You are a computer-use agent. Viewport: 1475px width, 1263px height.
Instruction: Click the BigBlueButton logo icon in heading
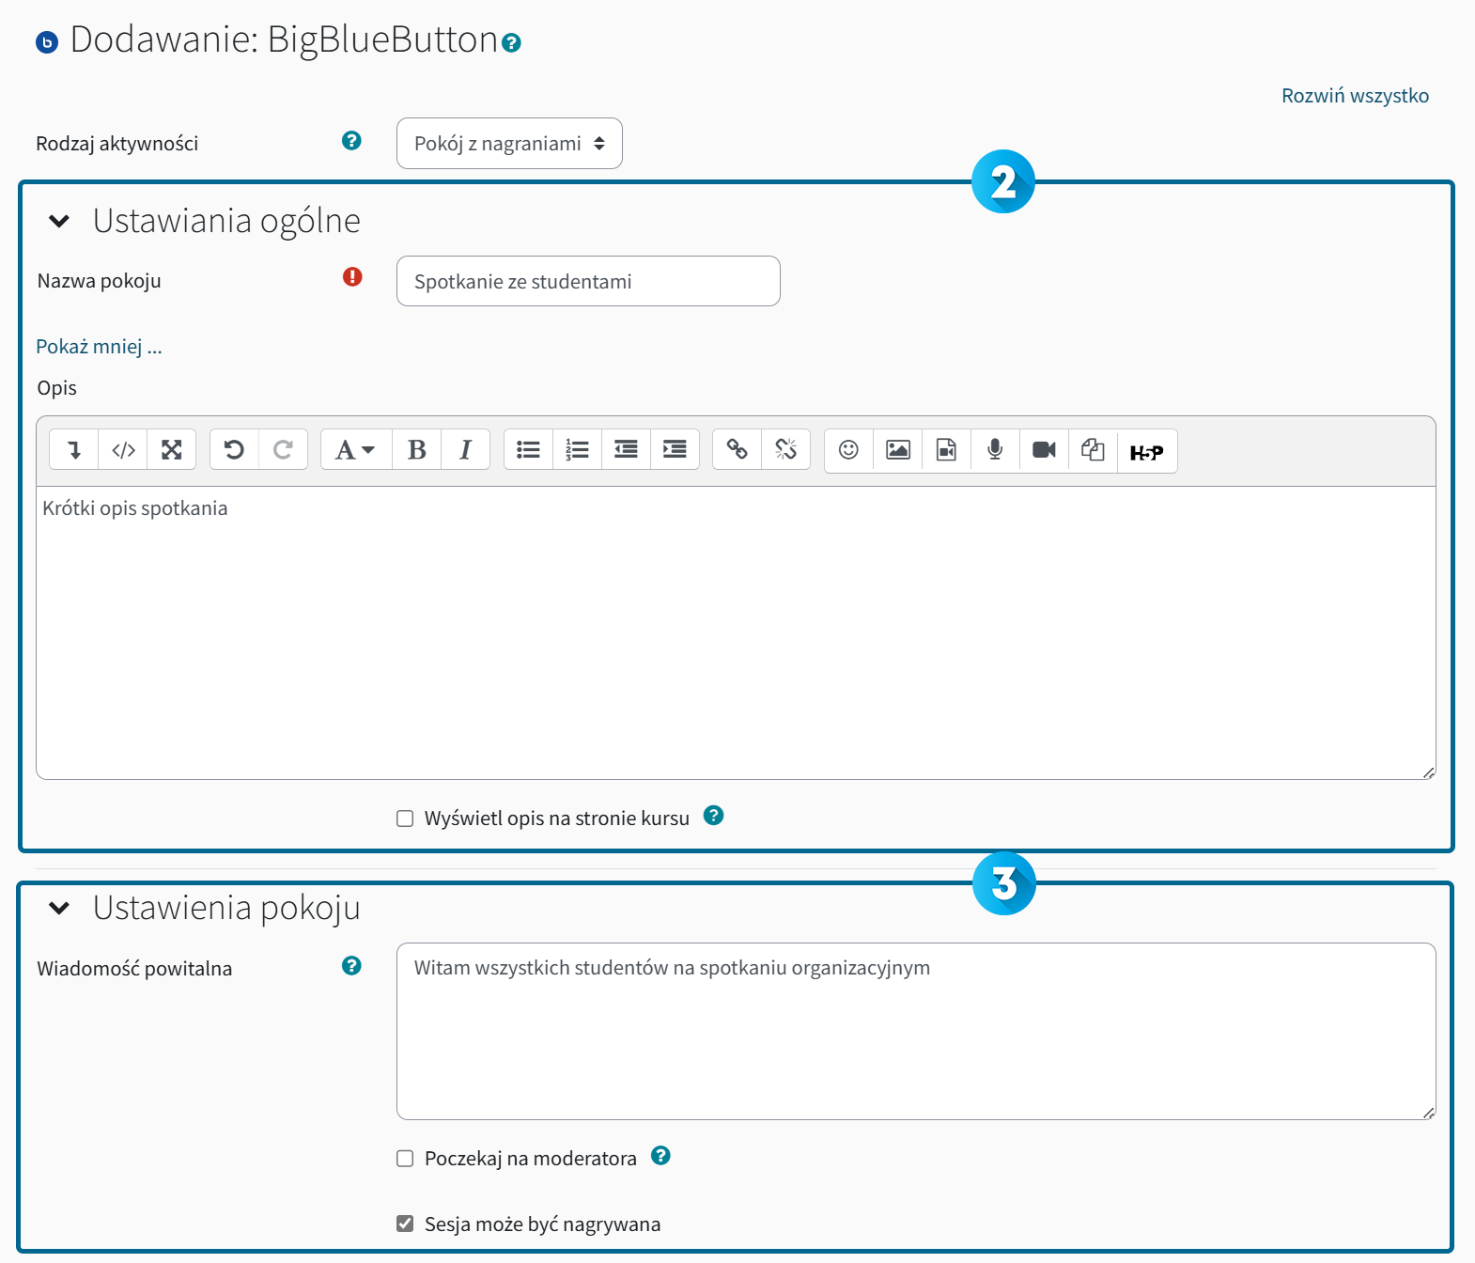47,42
